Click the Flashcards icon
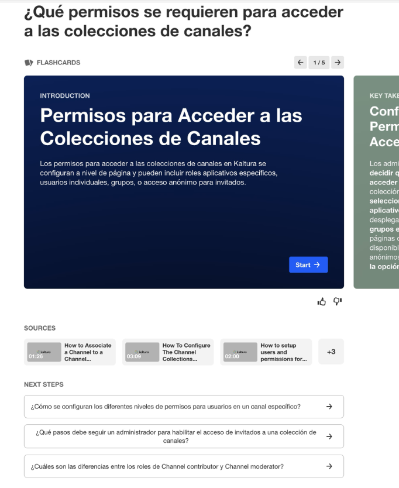399x488 pixels. pos(29,63)
